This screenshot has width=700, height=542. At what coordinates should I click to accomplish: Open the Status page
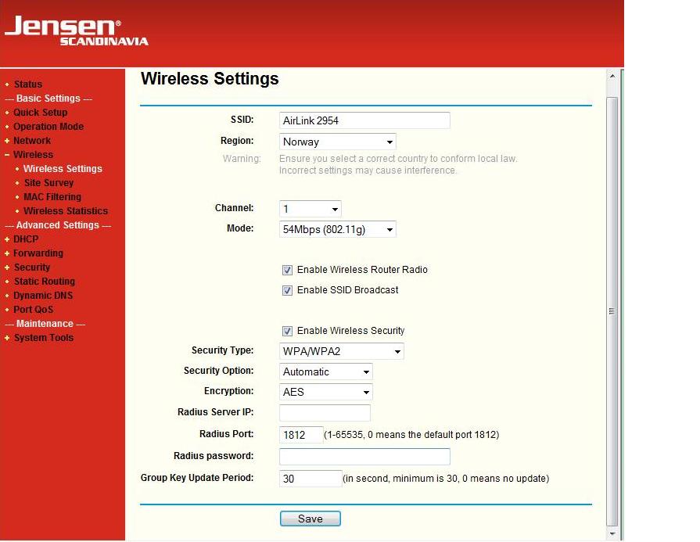click(x=27, y=84)
